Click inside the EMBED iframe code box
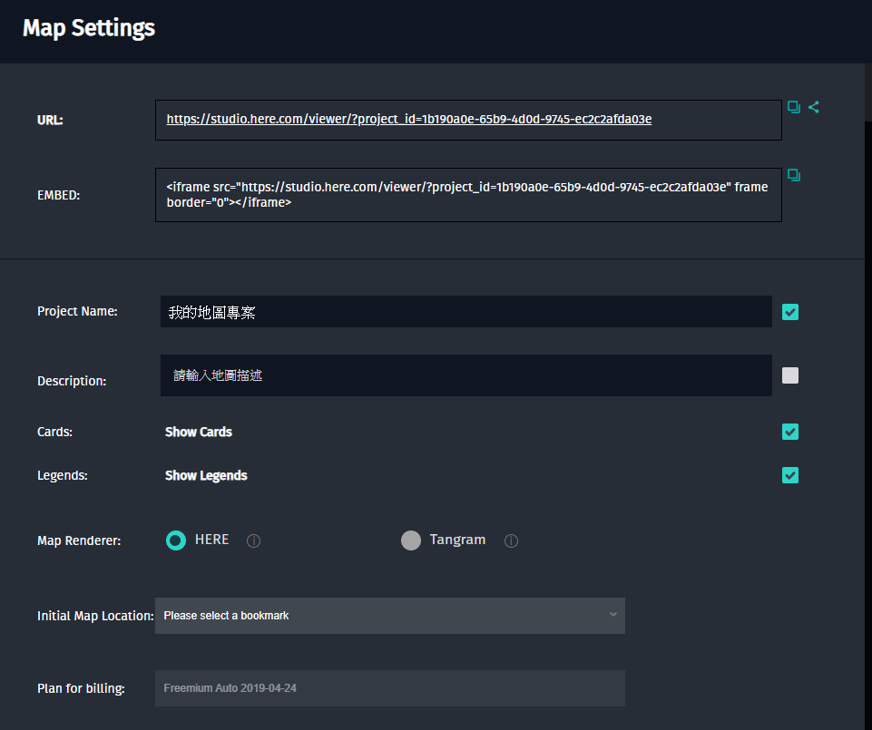 coord(467,195)
